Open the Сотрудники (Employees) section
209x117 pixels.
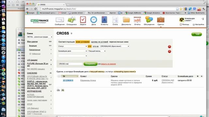(72, 21)
